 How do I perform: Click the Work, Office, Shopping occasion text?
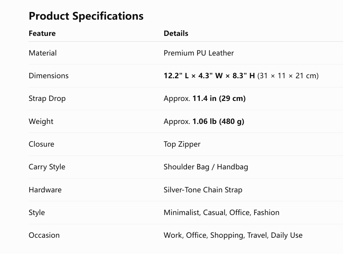pyautogui.click(x=204, y=235)
